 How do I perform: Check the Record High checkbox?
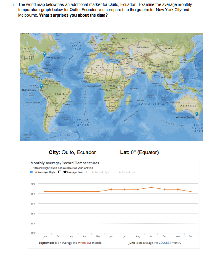pyautogui.click(x=88, y=172)
